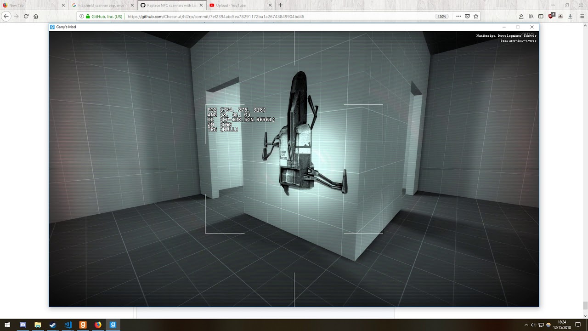Show Firefox downloads panel
Screen dimensions: 588x331
click(x=570, y=17)
